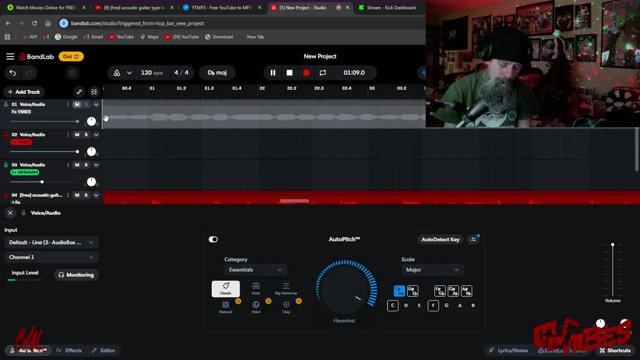
Task: Select the Classic AutoPitch preset
Action: (225, 288)
